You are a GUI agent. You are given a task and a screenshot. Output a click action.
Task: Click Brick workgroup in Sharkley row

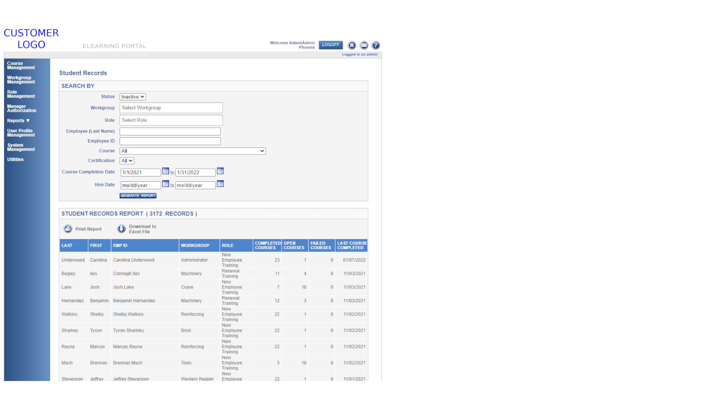(186, 331)
